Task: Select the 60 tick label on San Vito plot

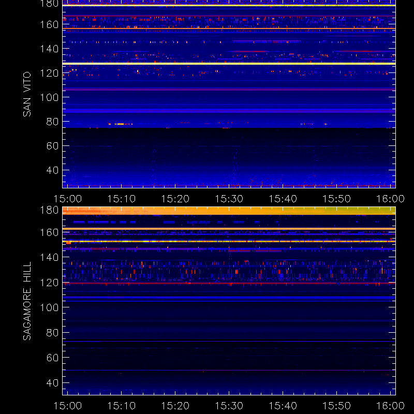Action: pyautogui.click(x=52, y=146)
